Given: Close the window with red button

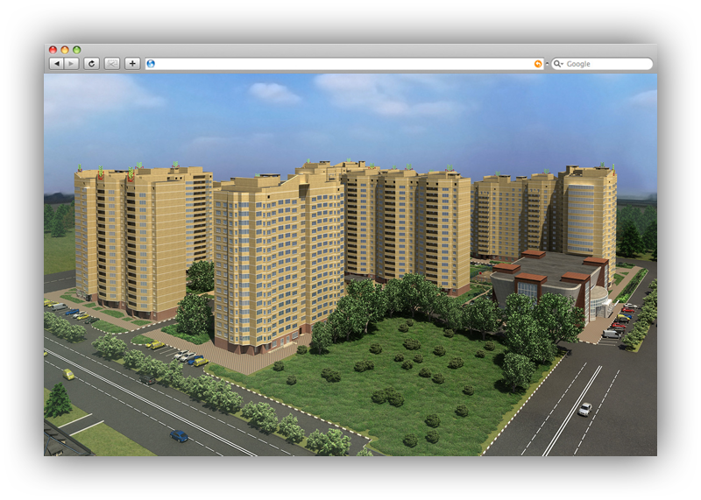Looking at the screenshot, I should point(53,50).
